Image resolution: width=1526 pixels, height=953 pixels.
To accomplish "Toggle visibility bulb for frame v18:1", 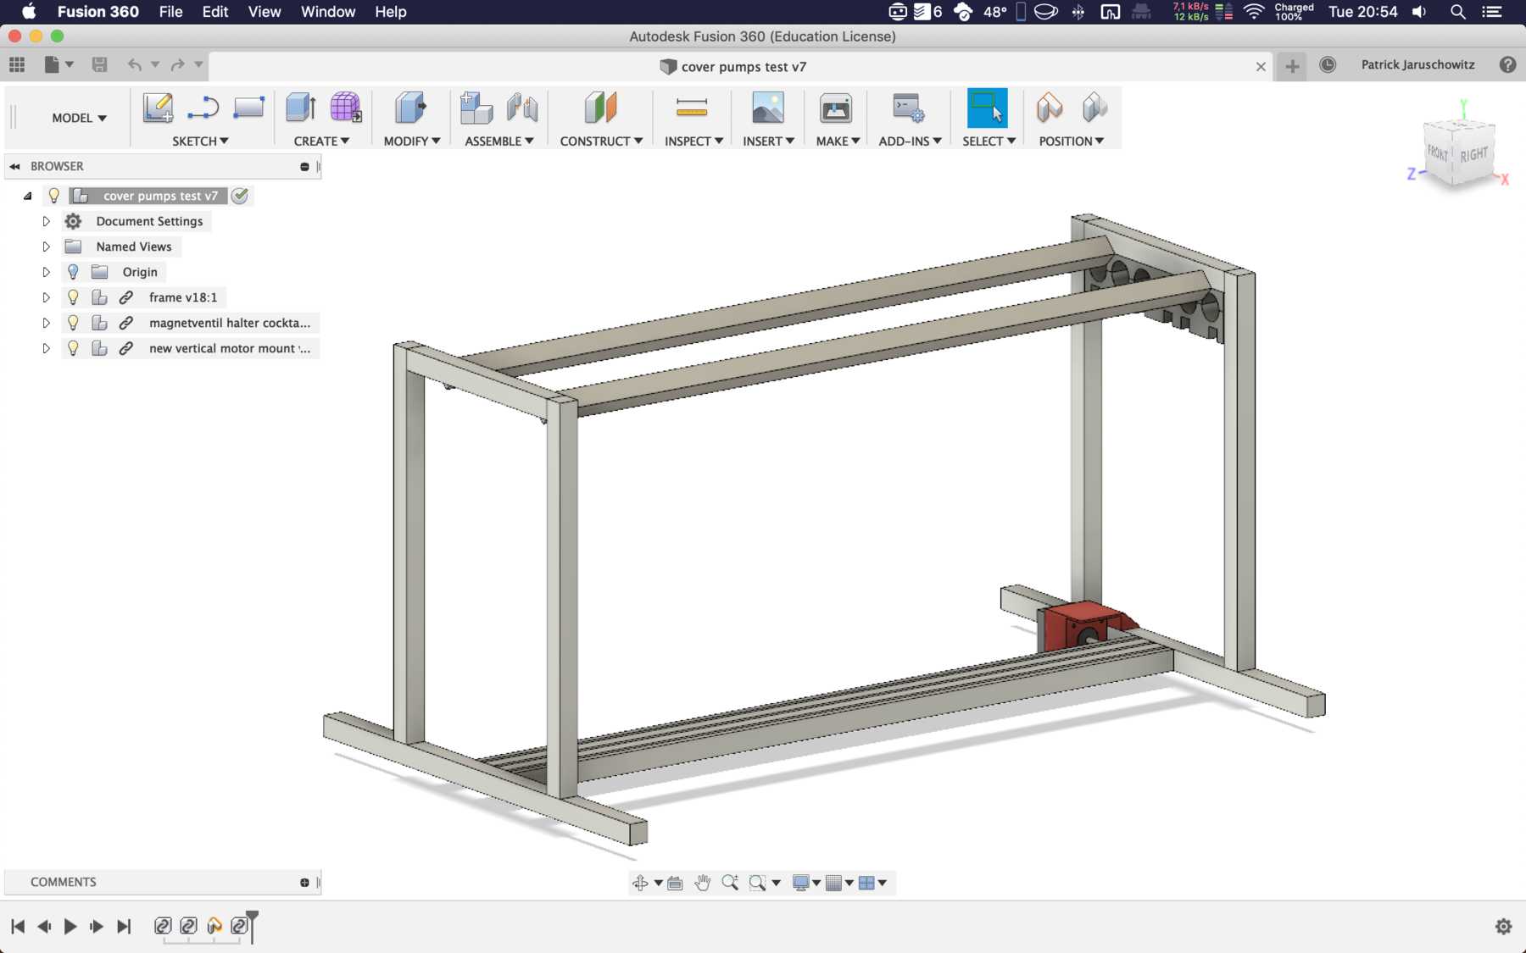I will coord(73,297).
